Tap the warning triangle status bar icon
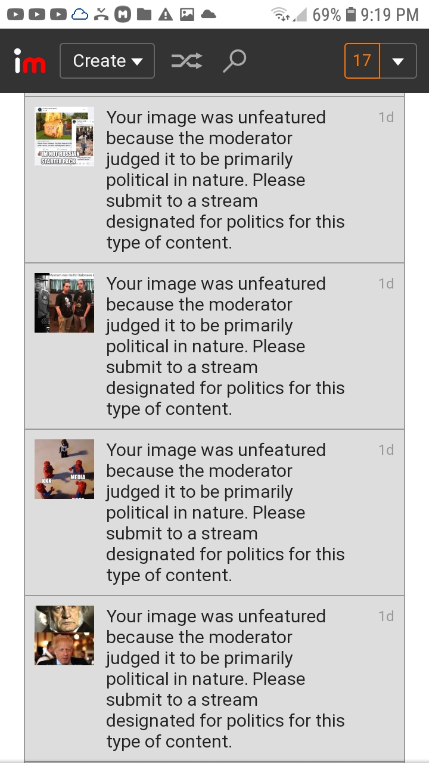 click(x=165, y=14)
